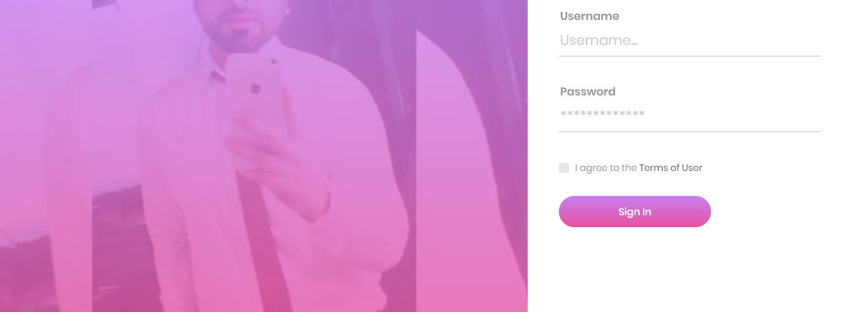The height and width of the screenshot is (312, 852).
Task: Select the Password label text
Action: click(x=588, y=92)
